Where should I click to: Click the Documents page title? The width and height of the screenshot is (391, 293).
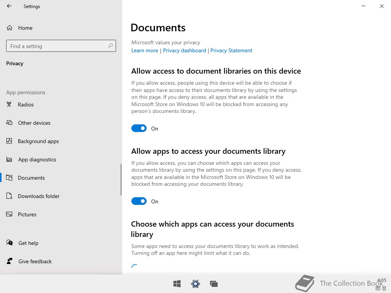click(x=158, y=27)
